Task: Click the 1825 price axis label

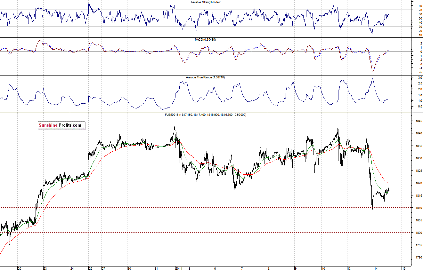Action: coord(419,171)
